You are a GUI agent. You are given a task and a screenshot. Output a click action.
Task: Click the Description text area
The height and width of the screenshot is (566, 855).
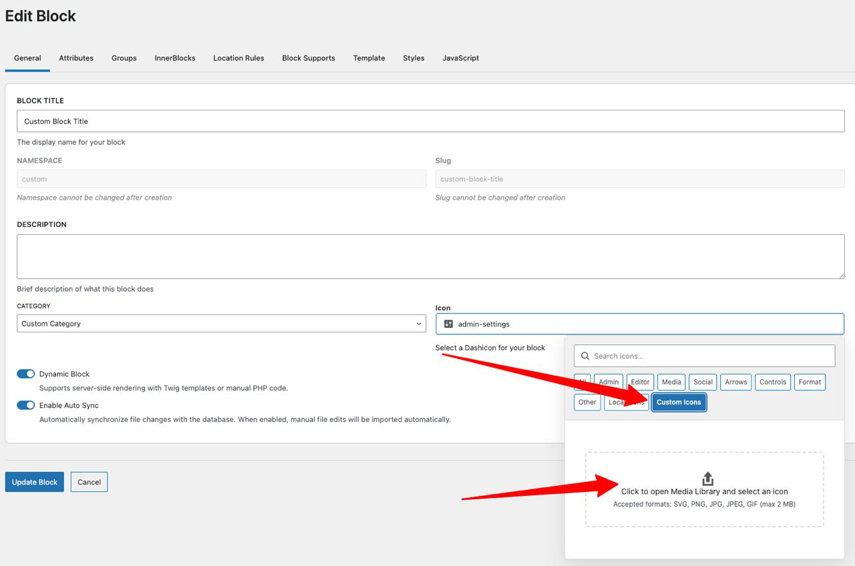click(x=431, y=256)
